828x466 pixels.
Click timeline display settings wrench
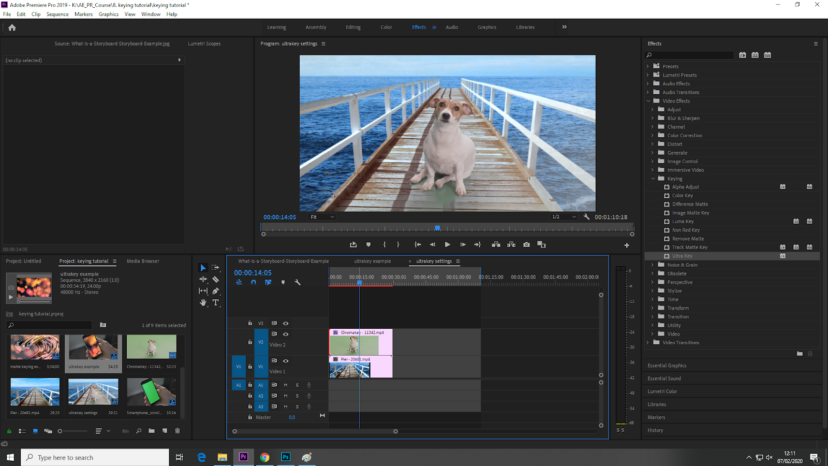pyautogui.click(x=298, y=282)
